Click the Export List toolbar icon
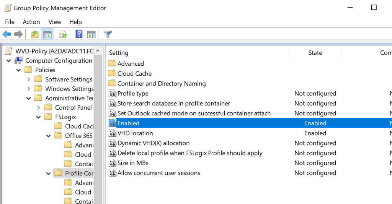 pyautogui.click(x=63, y=34)
